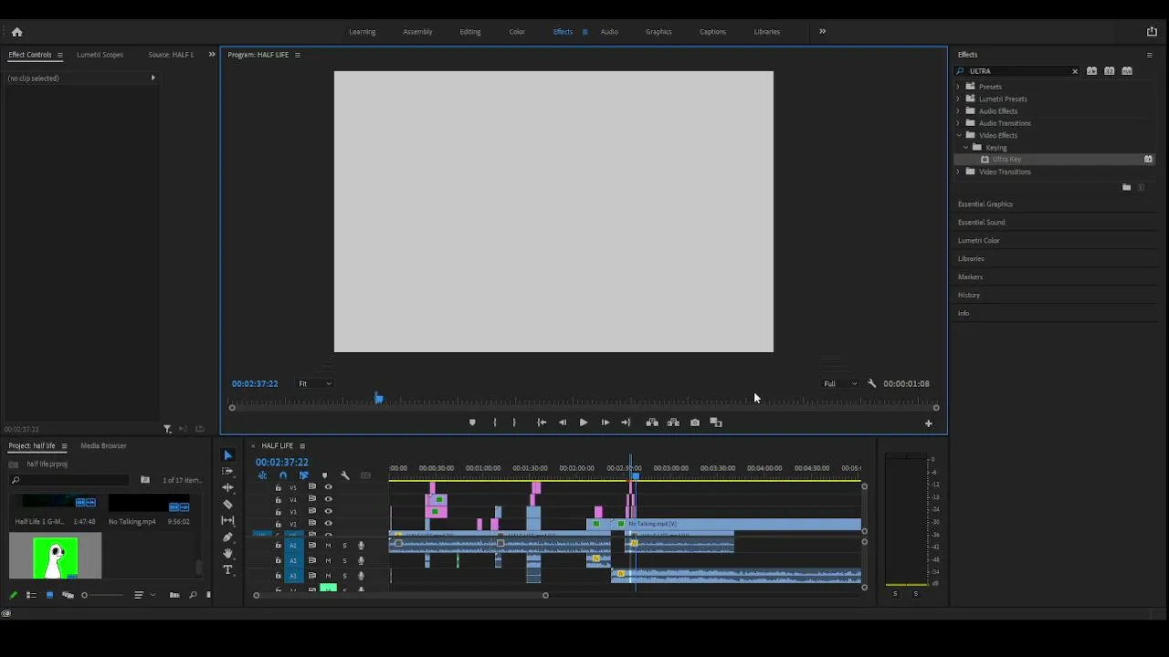The image size is (1169, 657).
Task: Toggle V4 track output eye
Action: pyautogui.click(x=329, y=499)
